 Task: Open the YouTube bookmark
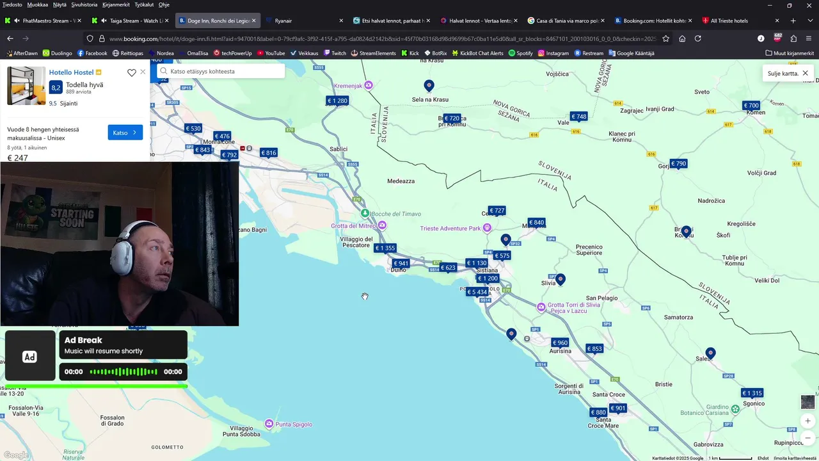pos(271,53)
